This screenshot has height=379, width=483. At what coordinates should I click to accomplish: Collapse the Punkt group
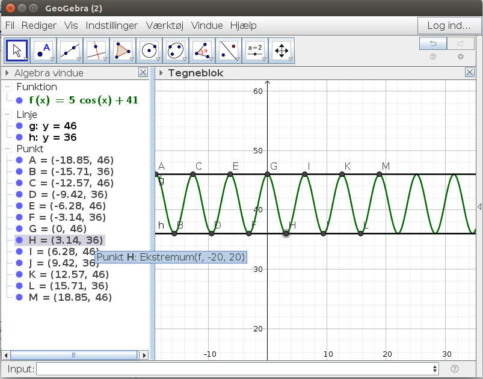(x=7, y=149)
